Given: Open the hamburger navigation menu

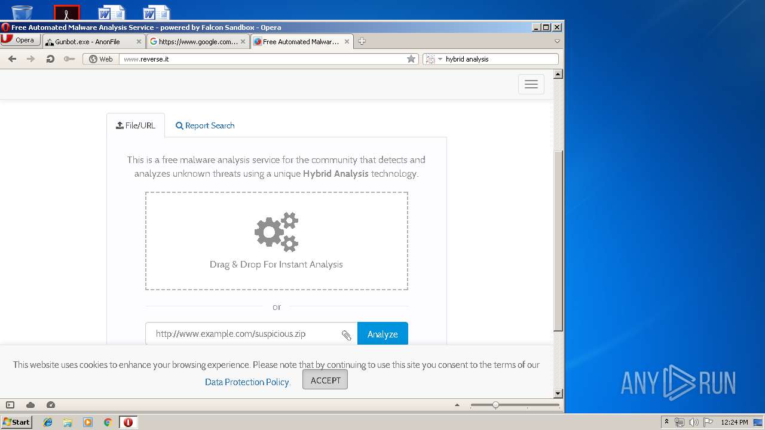Looking at the screenshot, I should [x=531, y=84].
